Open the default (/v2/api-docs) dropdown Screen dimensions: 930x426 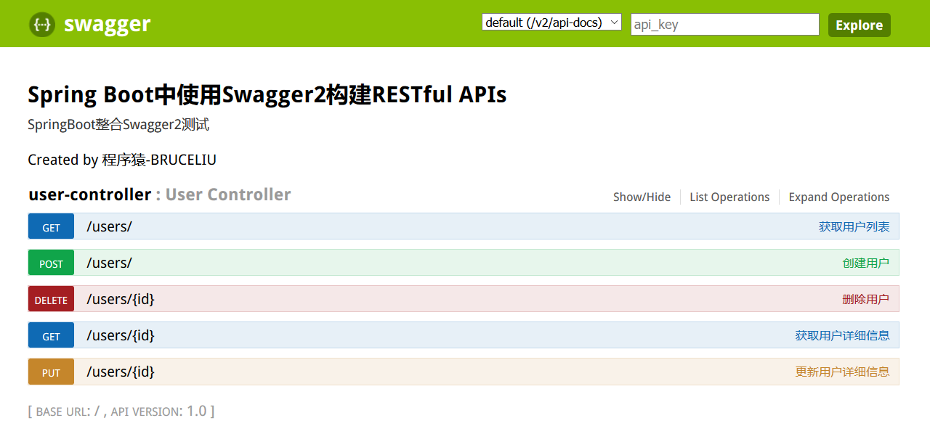coord(551,22)
